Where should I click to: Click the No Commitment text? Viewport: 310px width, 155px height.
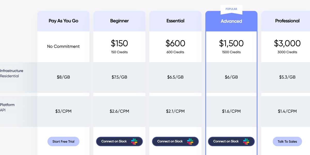point(63,47)
